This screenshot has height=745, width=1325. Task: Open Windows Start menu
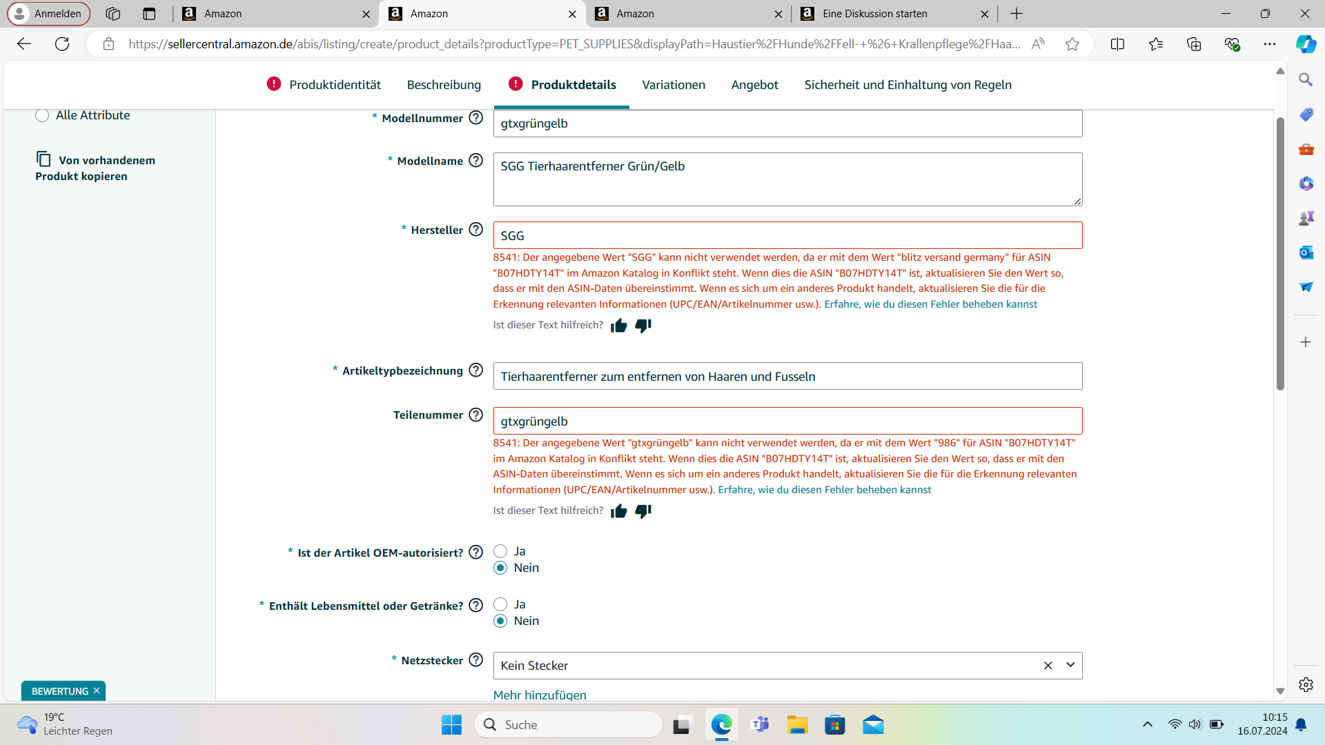[x=451, y=724]
